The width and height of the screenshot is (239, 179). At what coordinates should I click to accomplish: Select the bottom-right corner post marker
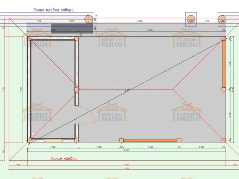224,140
